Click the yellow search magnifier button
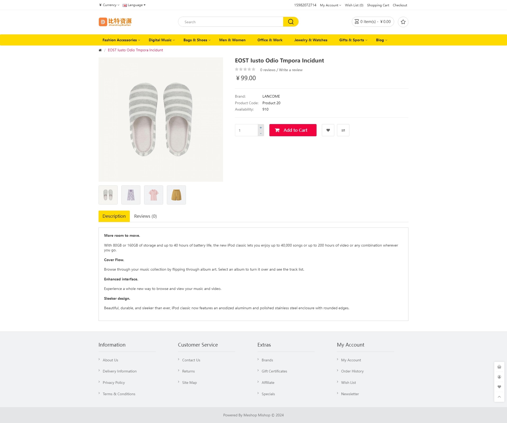Image resolution: width=507 pixels, height=423 pixels. pos(291,22)
